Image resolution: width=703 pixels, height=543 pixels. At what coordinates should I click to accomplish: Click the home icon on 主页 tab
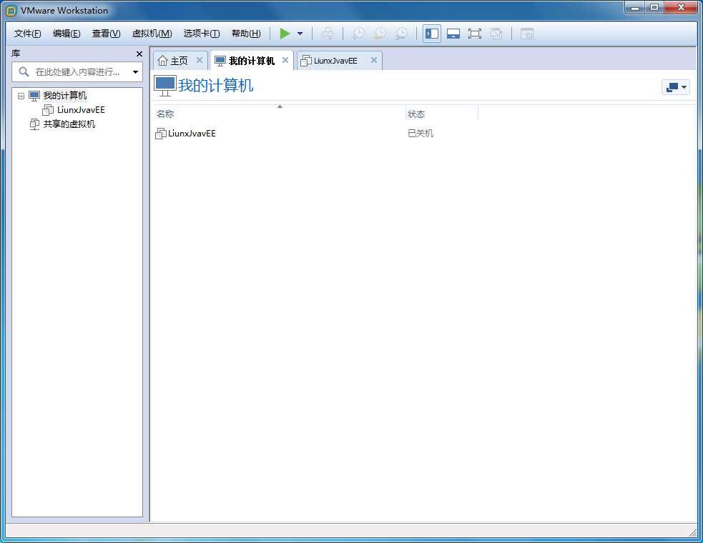tap(163, 61)
